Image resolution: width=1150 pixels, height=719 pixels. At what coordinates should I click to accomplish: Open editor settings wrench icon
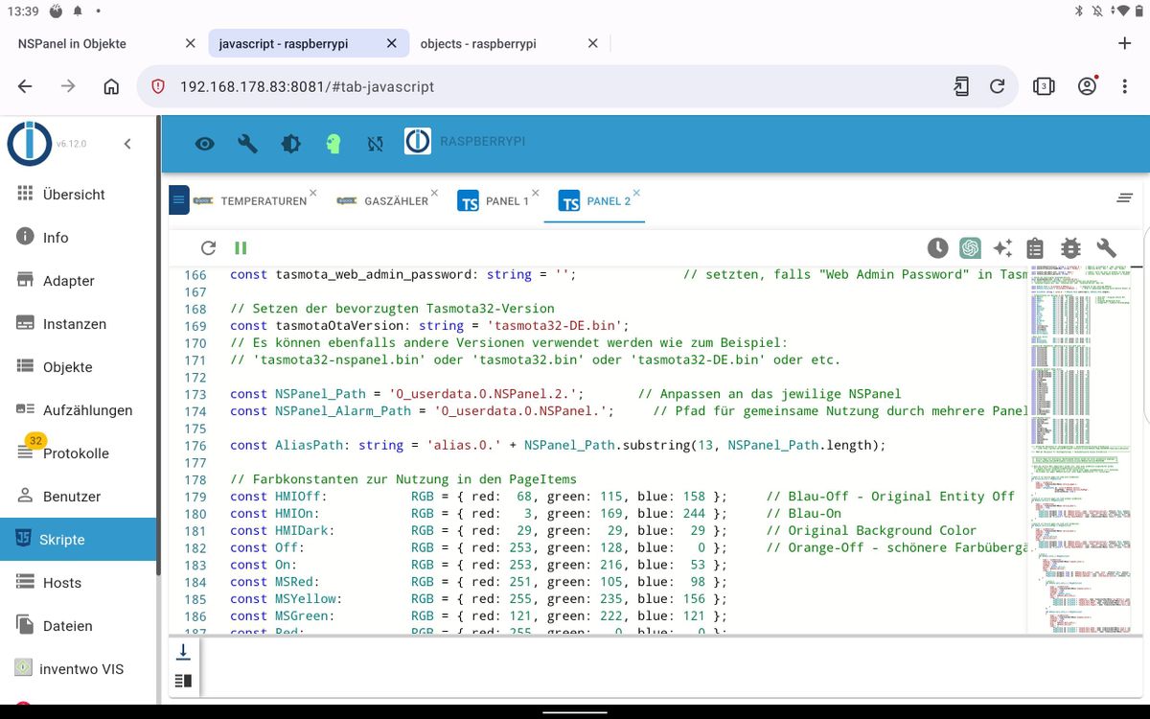point(1107,248)
